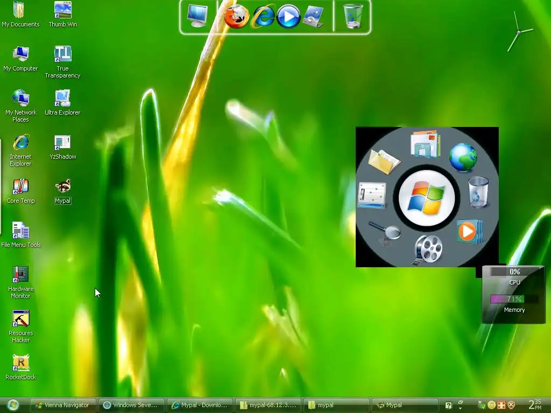Screen dimensions: 551x413
Task: Select the My Computer desktop icon
Action: [20, 59]
